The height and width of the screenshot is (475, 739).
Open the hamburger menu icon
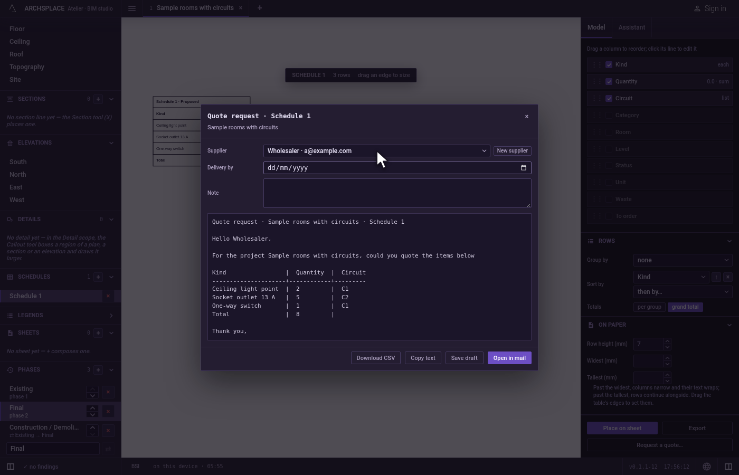point(132,8)
